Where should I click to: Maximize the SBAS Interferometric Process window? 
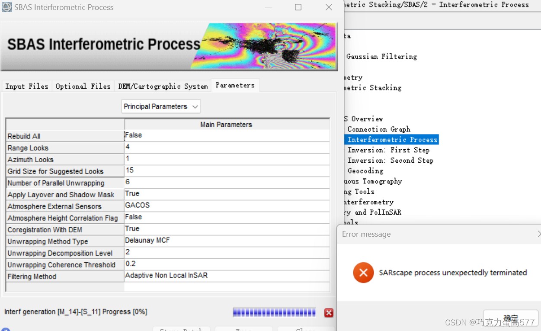(298, 7)
